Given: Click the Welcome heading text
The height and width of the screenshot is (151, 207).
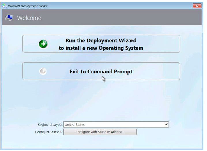Looking at the screenshot, I should tap(29, 18).
